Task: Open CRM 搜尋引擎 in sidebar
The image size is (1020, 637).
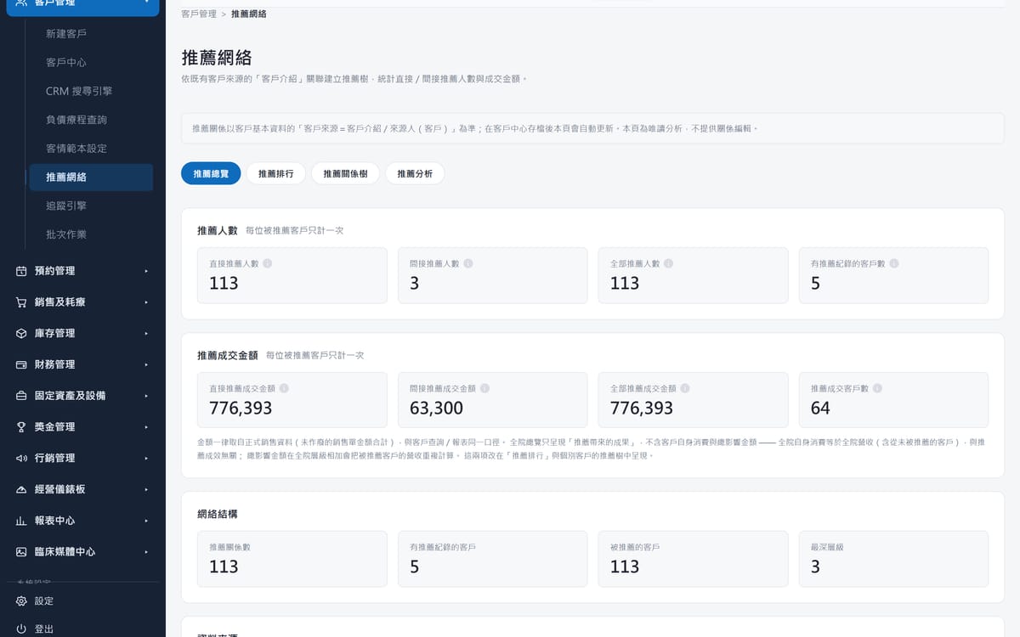Action: [89, 91]
